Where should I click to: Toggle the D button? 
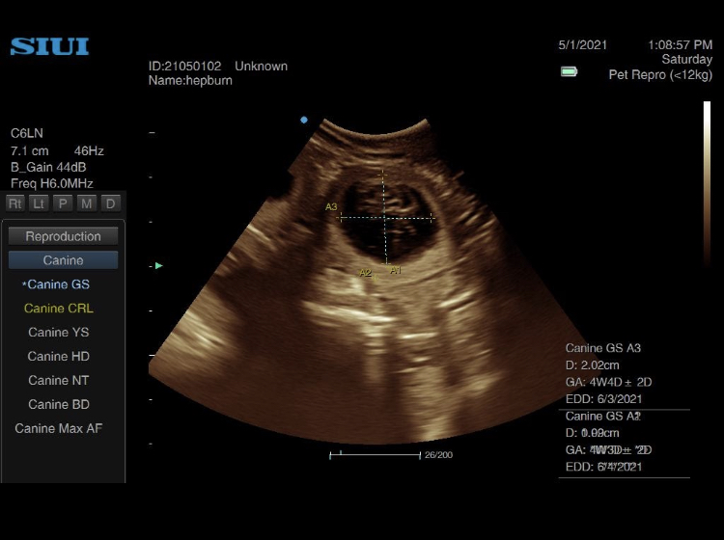click(111, 202)
